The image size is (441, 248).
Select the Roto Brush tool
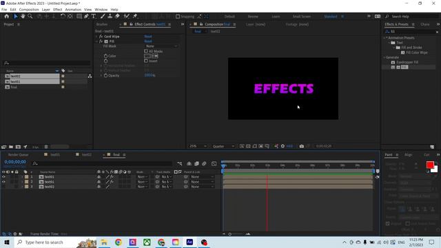click(127, 17)
